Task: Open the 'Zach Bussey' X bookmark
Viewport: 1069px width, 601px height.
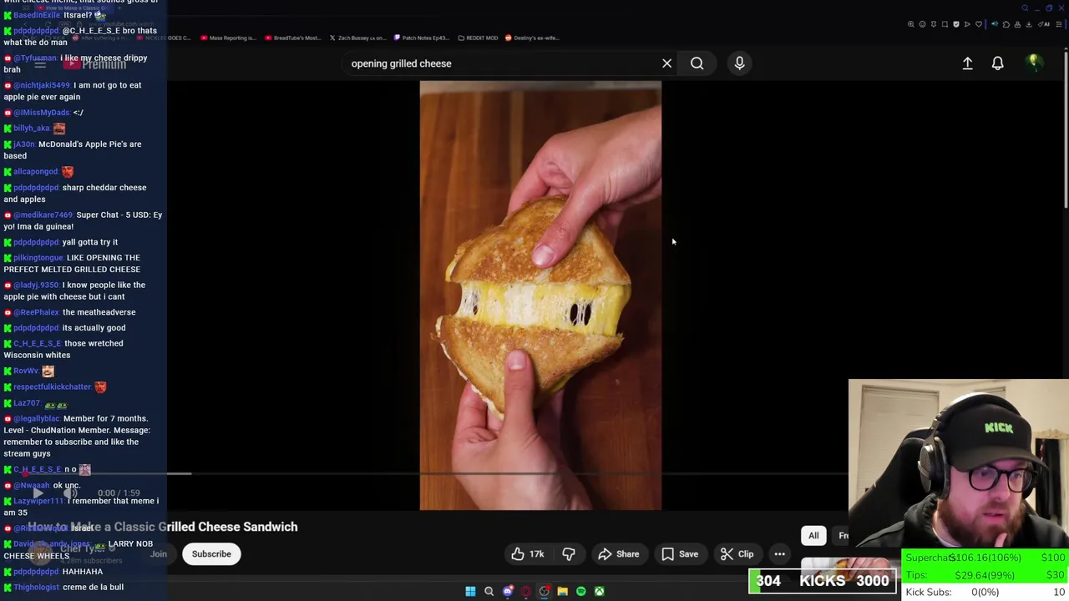Action: point(357,38)
